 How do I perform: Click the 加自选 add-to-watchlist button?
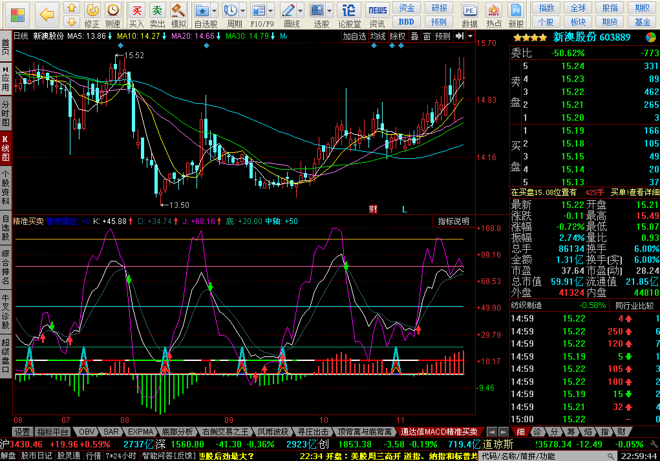tap(355, 37)
